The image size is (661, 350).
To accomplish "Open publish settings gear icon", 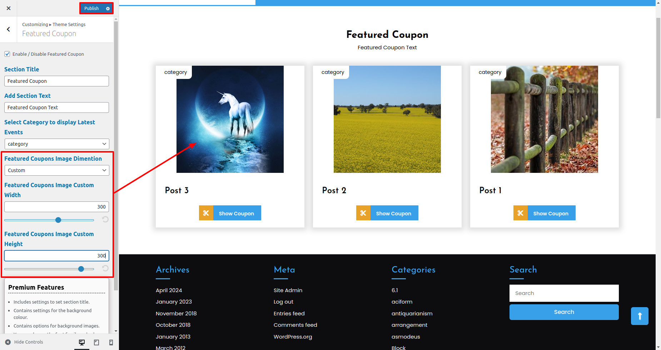I will [x=108, y=9].
